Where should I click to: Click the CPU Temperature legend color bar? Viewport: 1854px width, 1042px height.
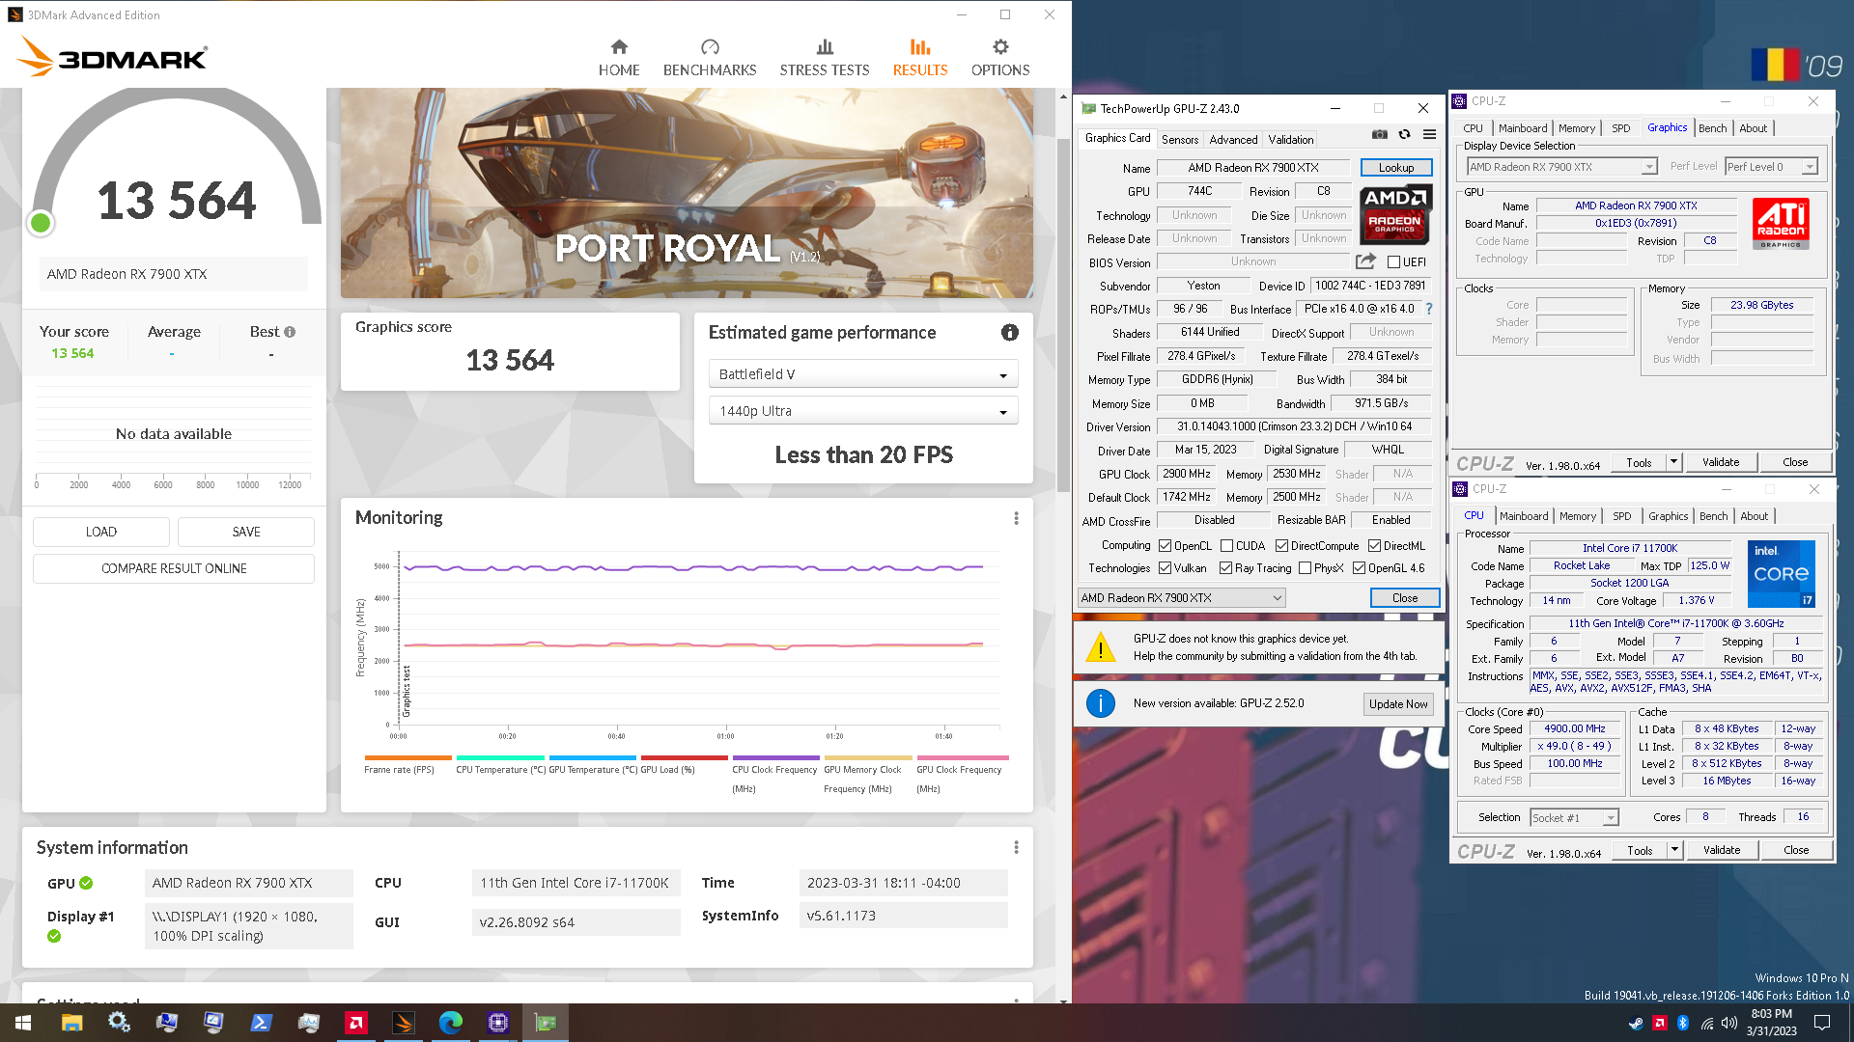(499, 757)
